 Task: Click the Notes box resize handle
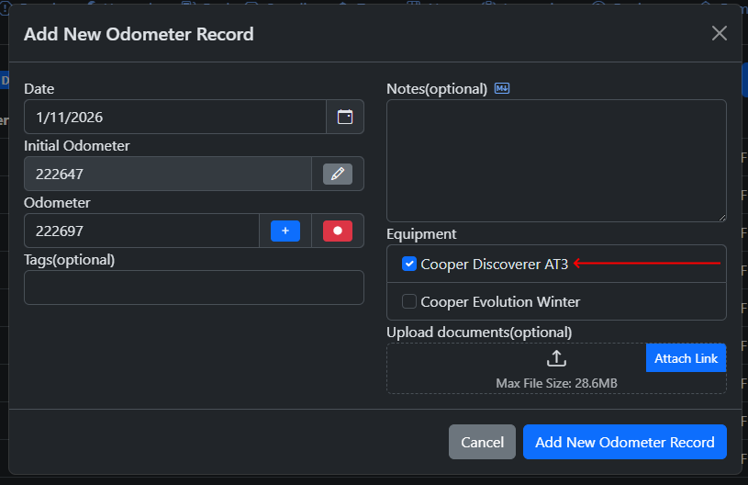click(721, 217)
